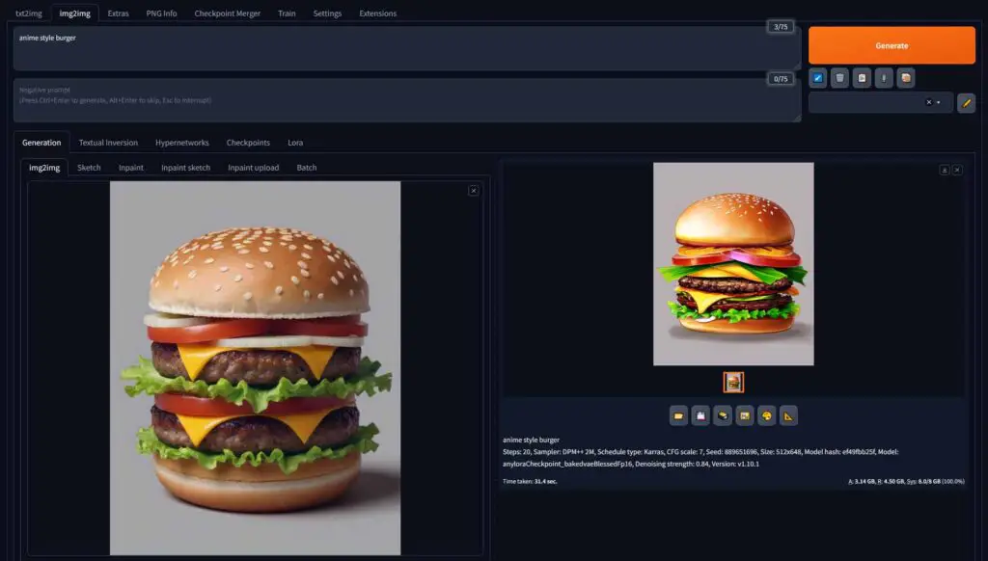
Task: Send output to img2img with picture icon
Action: tap(745, 415)
